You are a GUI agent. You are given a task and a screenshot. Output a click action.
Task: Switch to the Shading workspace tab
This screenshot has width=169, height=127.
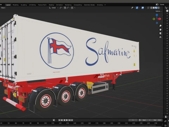pos(51,5)
